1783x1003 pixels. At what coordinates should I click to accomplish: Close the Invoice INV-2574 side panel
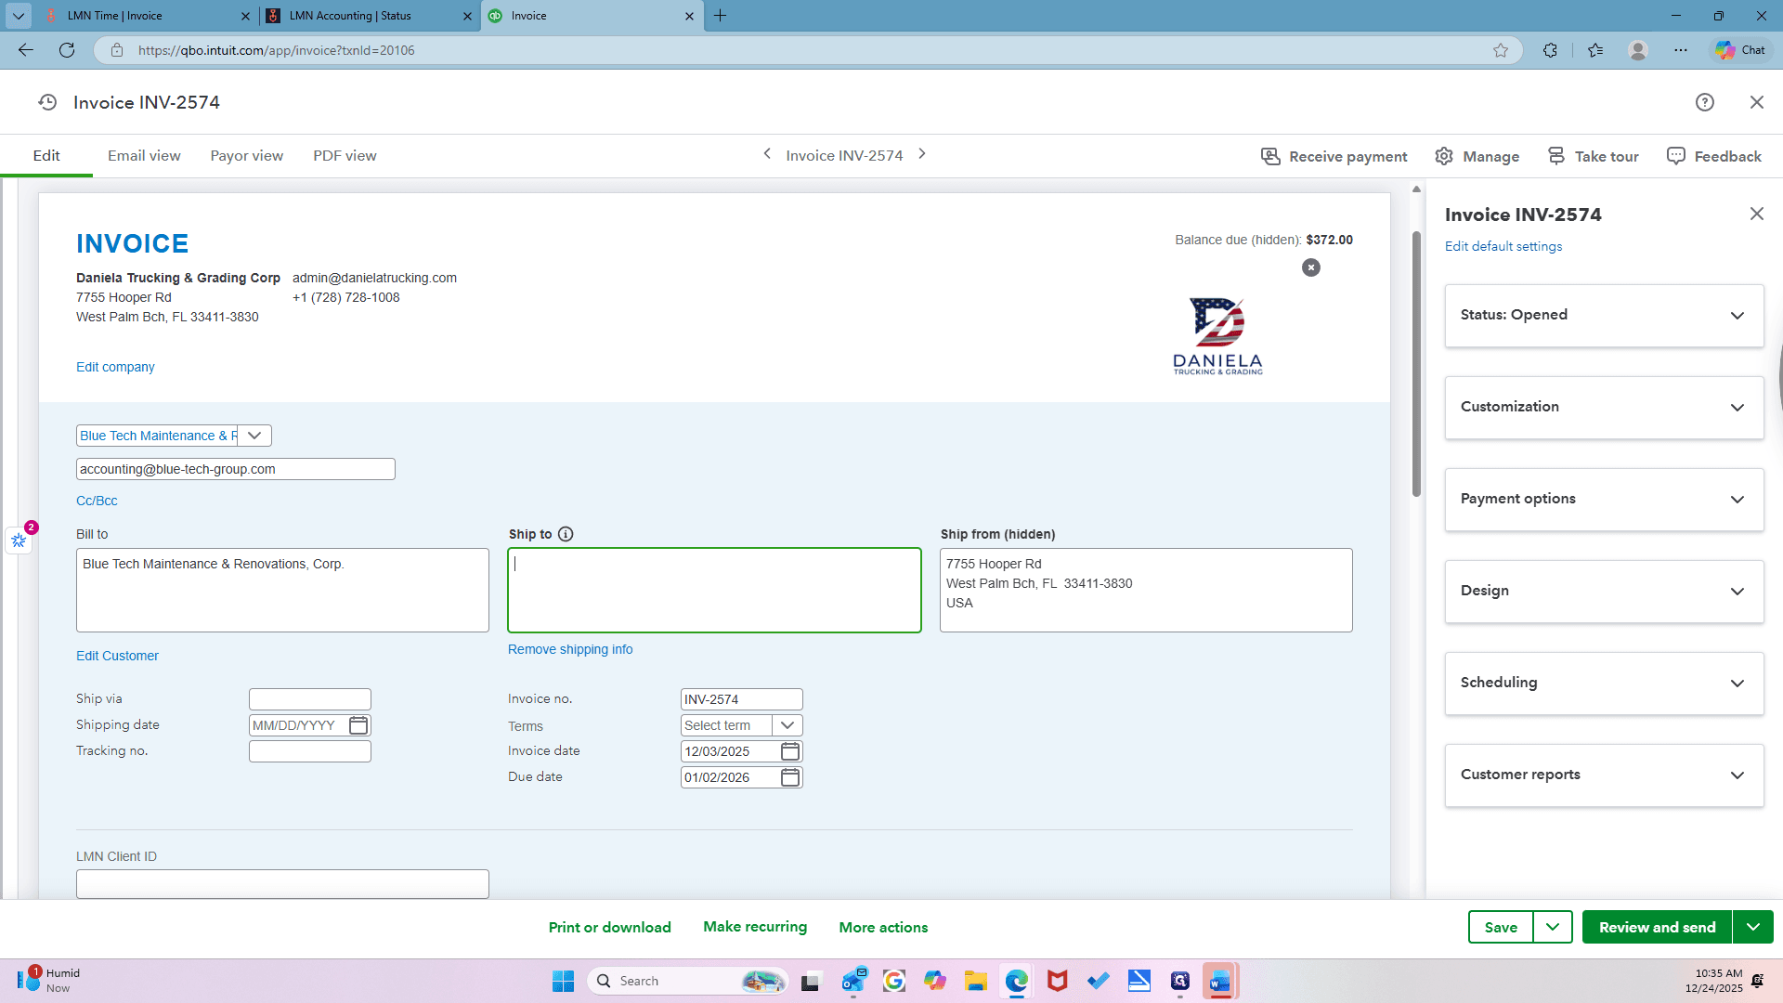click(1757, 214)
